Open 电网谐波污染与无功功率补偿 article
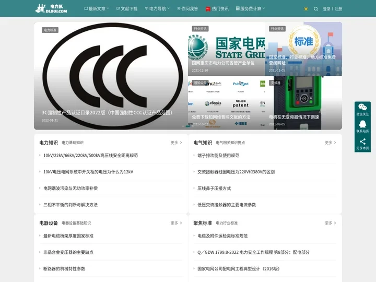376x282 pixels. point(70,188)
